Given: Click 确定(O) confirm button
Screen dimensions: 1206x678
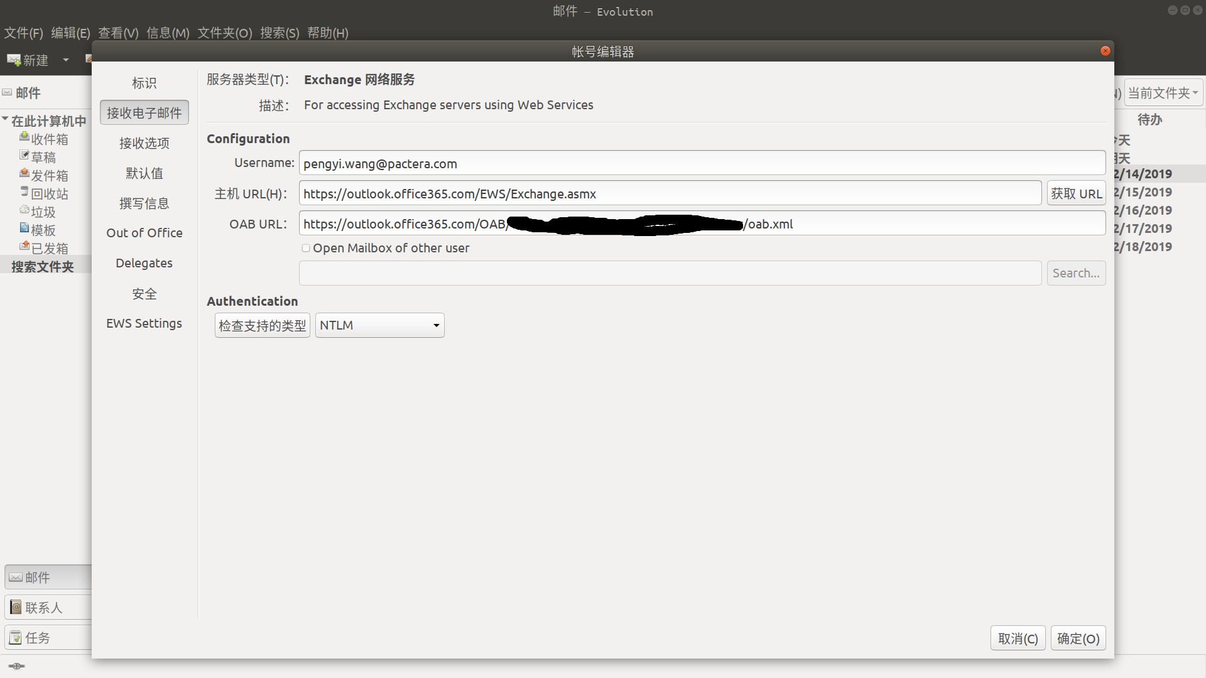Looking at the screenshot, I should click(x=1078, y=638).
